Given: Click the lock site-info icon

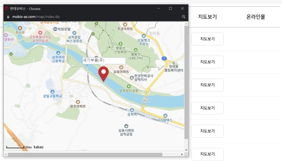Looking at the screenshot, I should coord(8,17).
